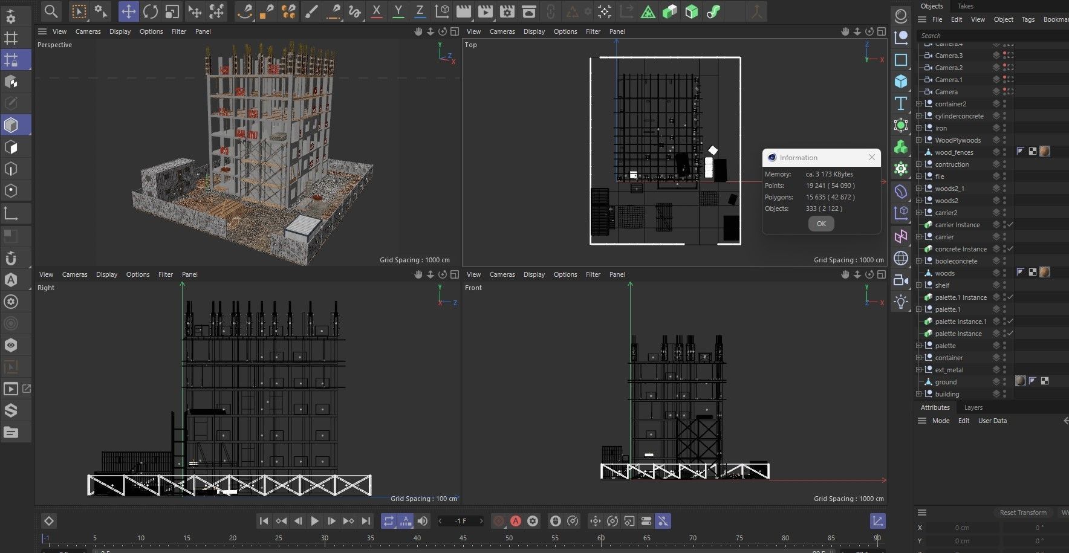Click the Record Active Objects button
This screenshot has height=553, width=1069.
(499, 521)
